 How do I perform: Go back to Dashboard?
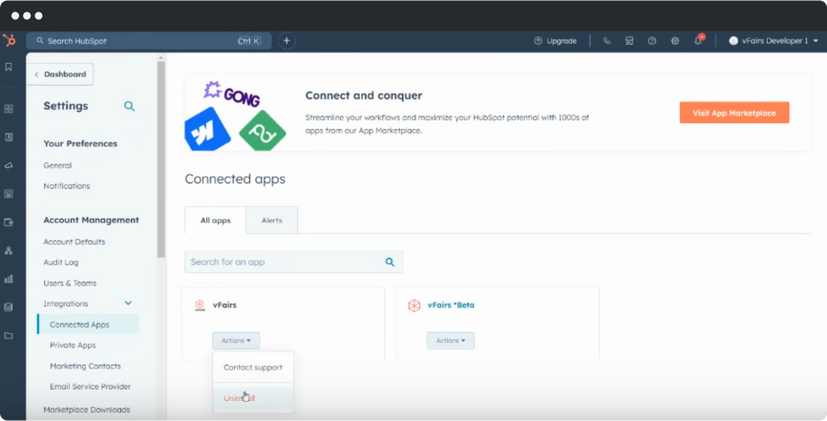coord(60,74)
